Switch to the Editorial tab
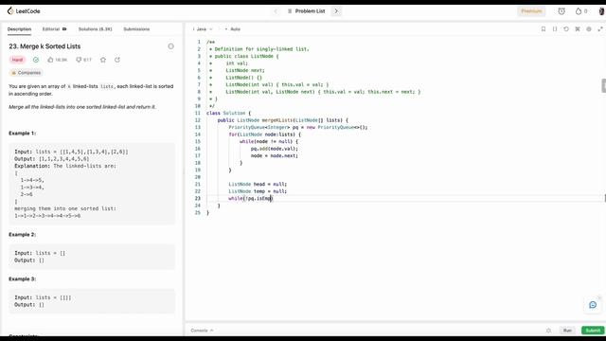 [54, 29]
